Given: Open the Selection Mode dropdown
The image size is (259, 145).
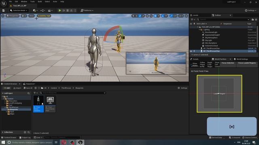Looking at the screenshot, I should 19,10.
